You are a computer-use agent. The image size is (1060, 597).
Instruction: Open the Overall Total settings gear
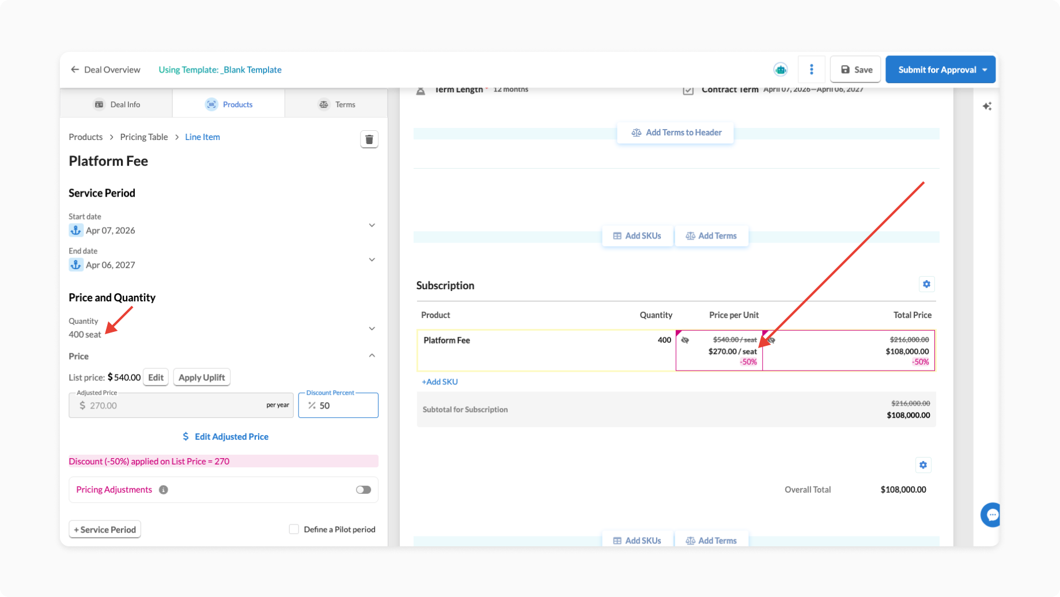[923, 465]
